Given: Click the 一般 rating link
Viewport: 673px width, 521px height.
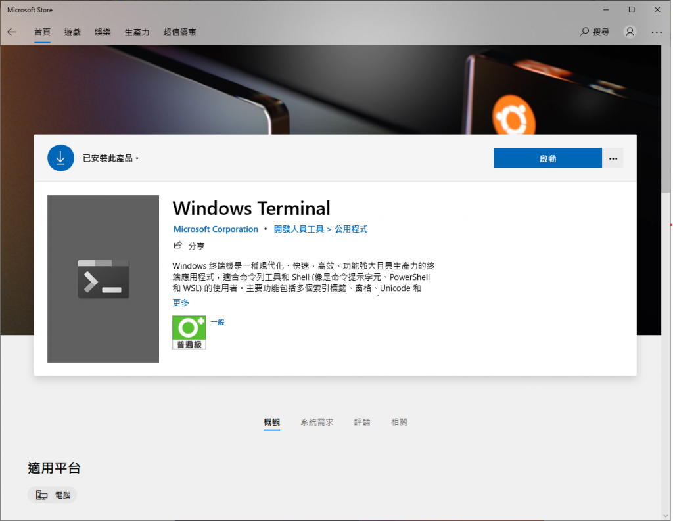Looking at the screenshot, I should coord(218,322).
